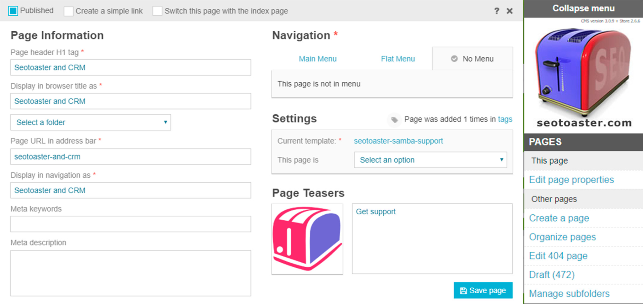This screenshot has height=304, width=643.
Task: Open the "Select an option" page type dropdown
Action: pos(430,160)
